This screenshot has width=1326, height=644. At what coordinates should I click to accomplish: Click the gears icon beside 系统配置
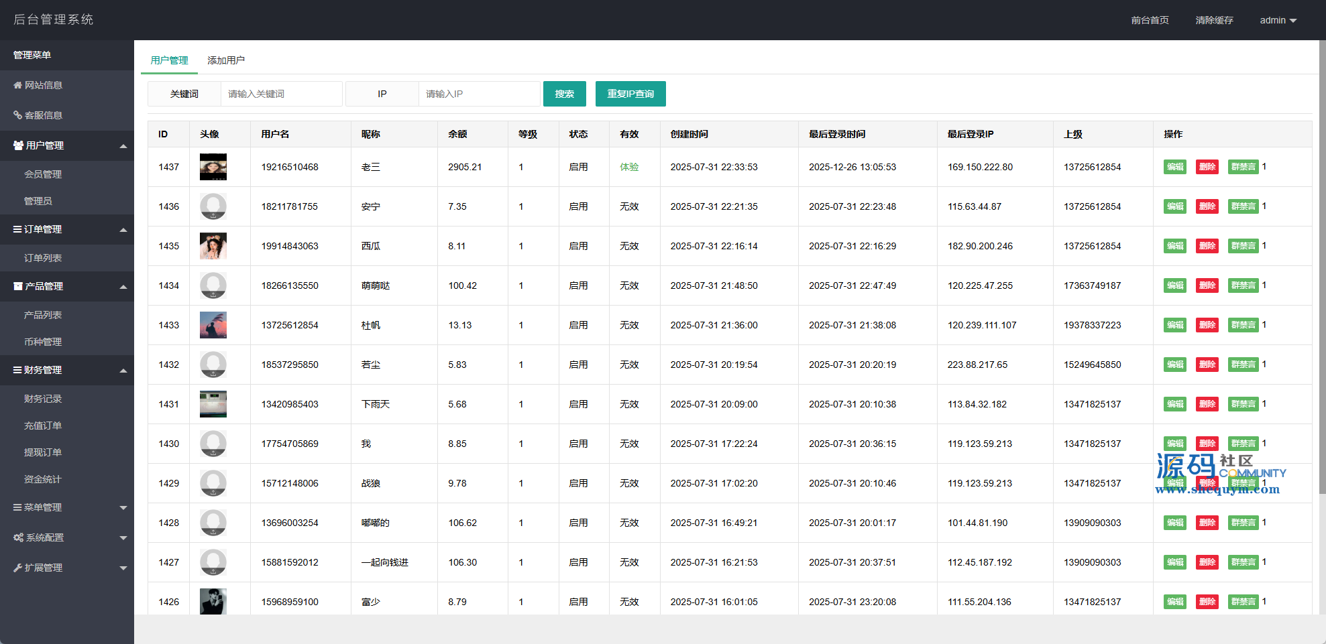coord(18,537)
